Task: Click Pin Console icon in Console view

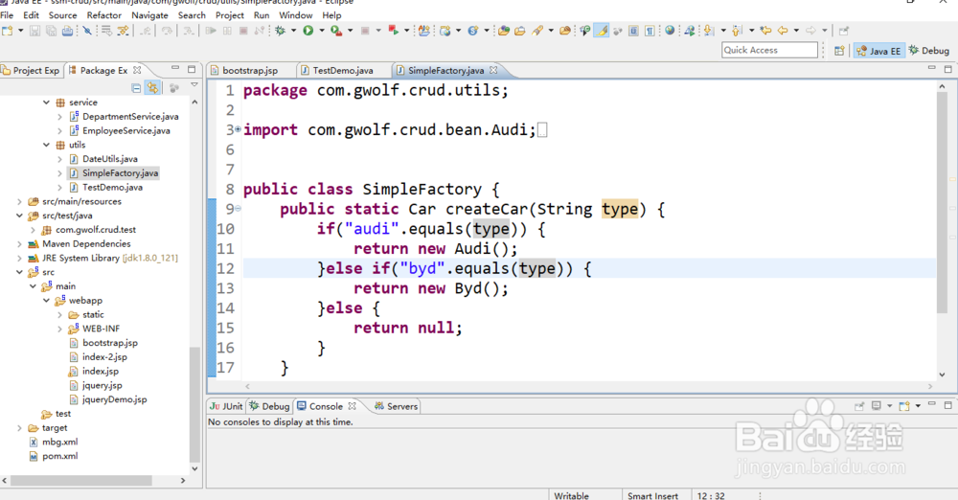Action: click(859, 406)
